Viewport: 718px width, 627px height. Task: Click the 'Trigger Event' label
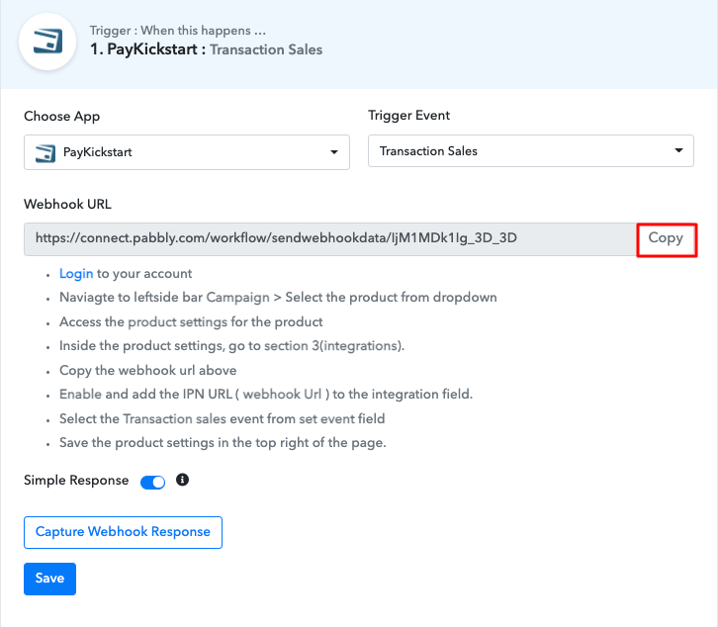[x=408, y=116]
